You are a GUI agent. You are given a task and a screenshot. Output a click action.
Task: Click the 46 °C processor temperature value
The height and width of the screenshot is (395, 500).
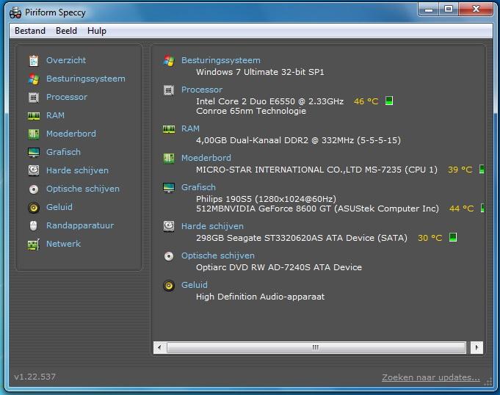click(x=366, y=101)
